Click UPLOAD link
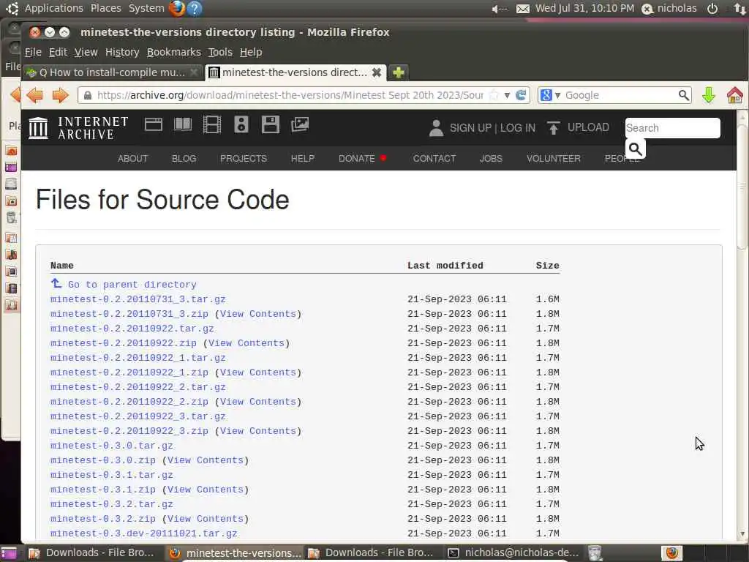The height and width of the screenshot is (562, 749). click(588, 127)
